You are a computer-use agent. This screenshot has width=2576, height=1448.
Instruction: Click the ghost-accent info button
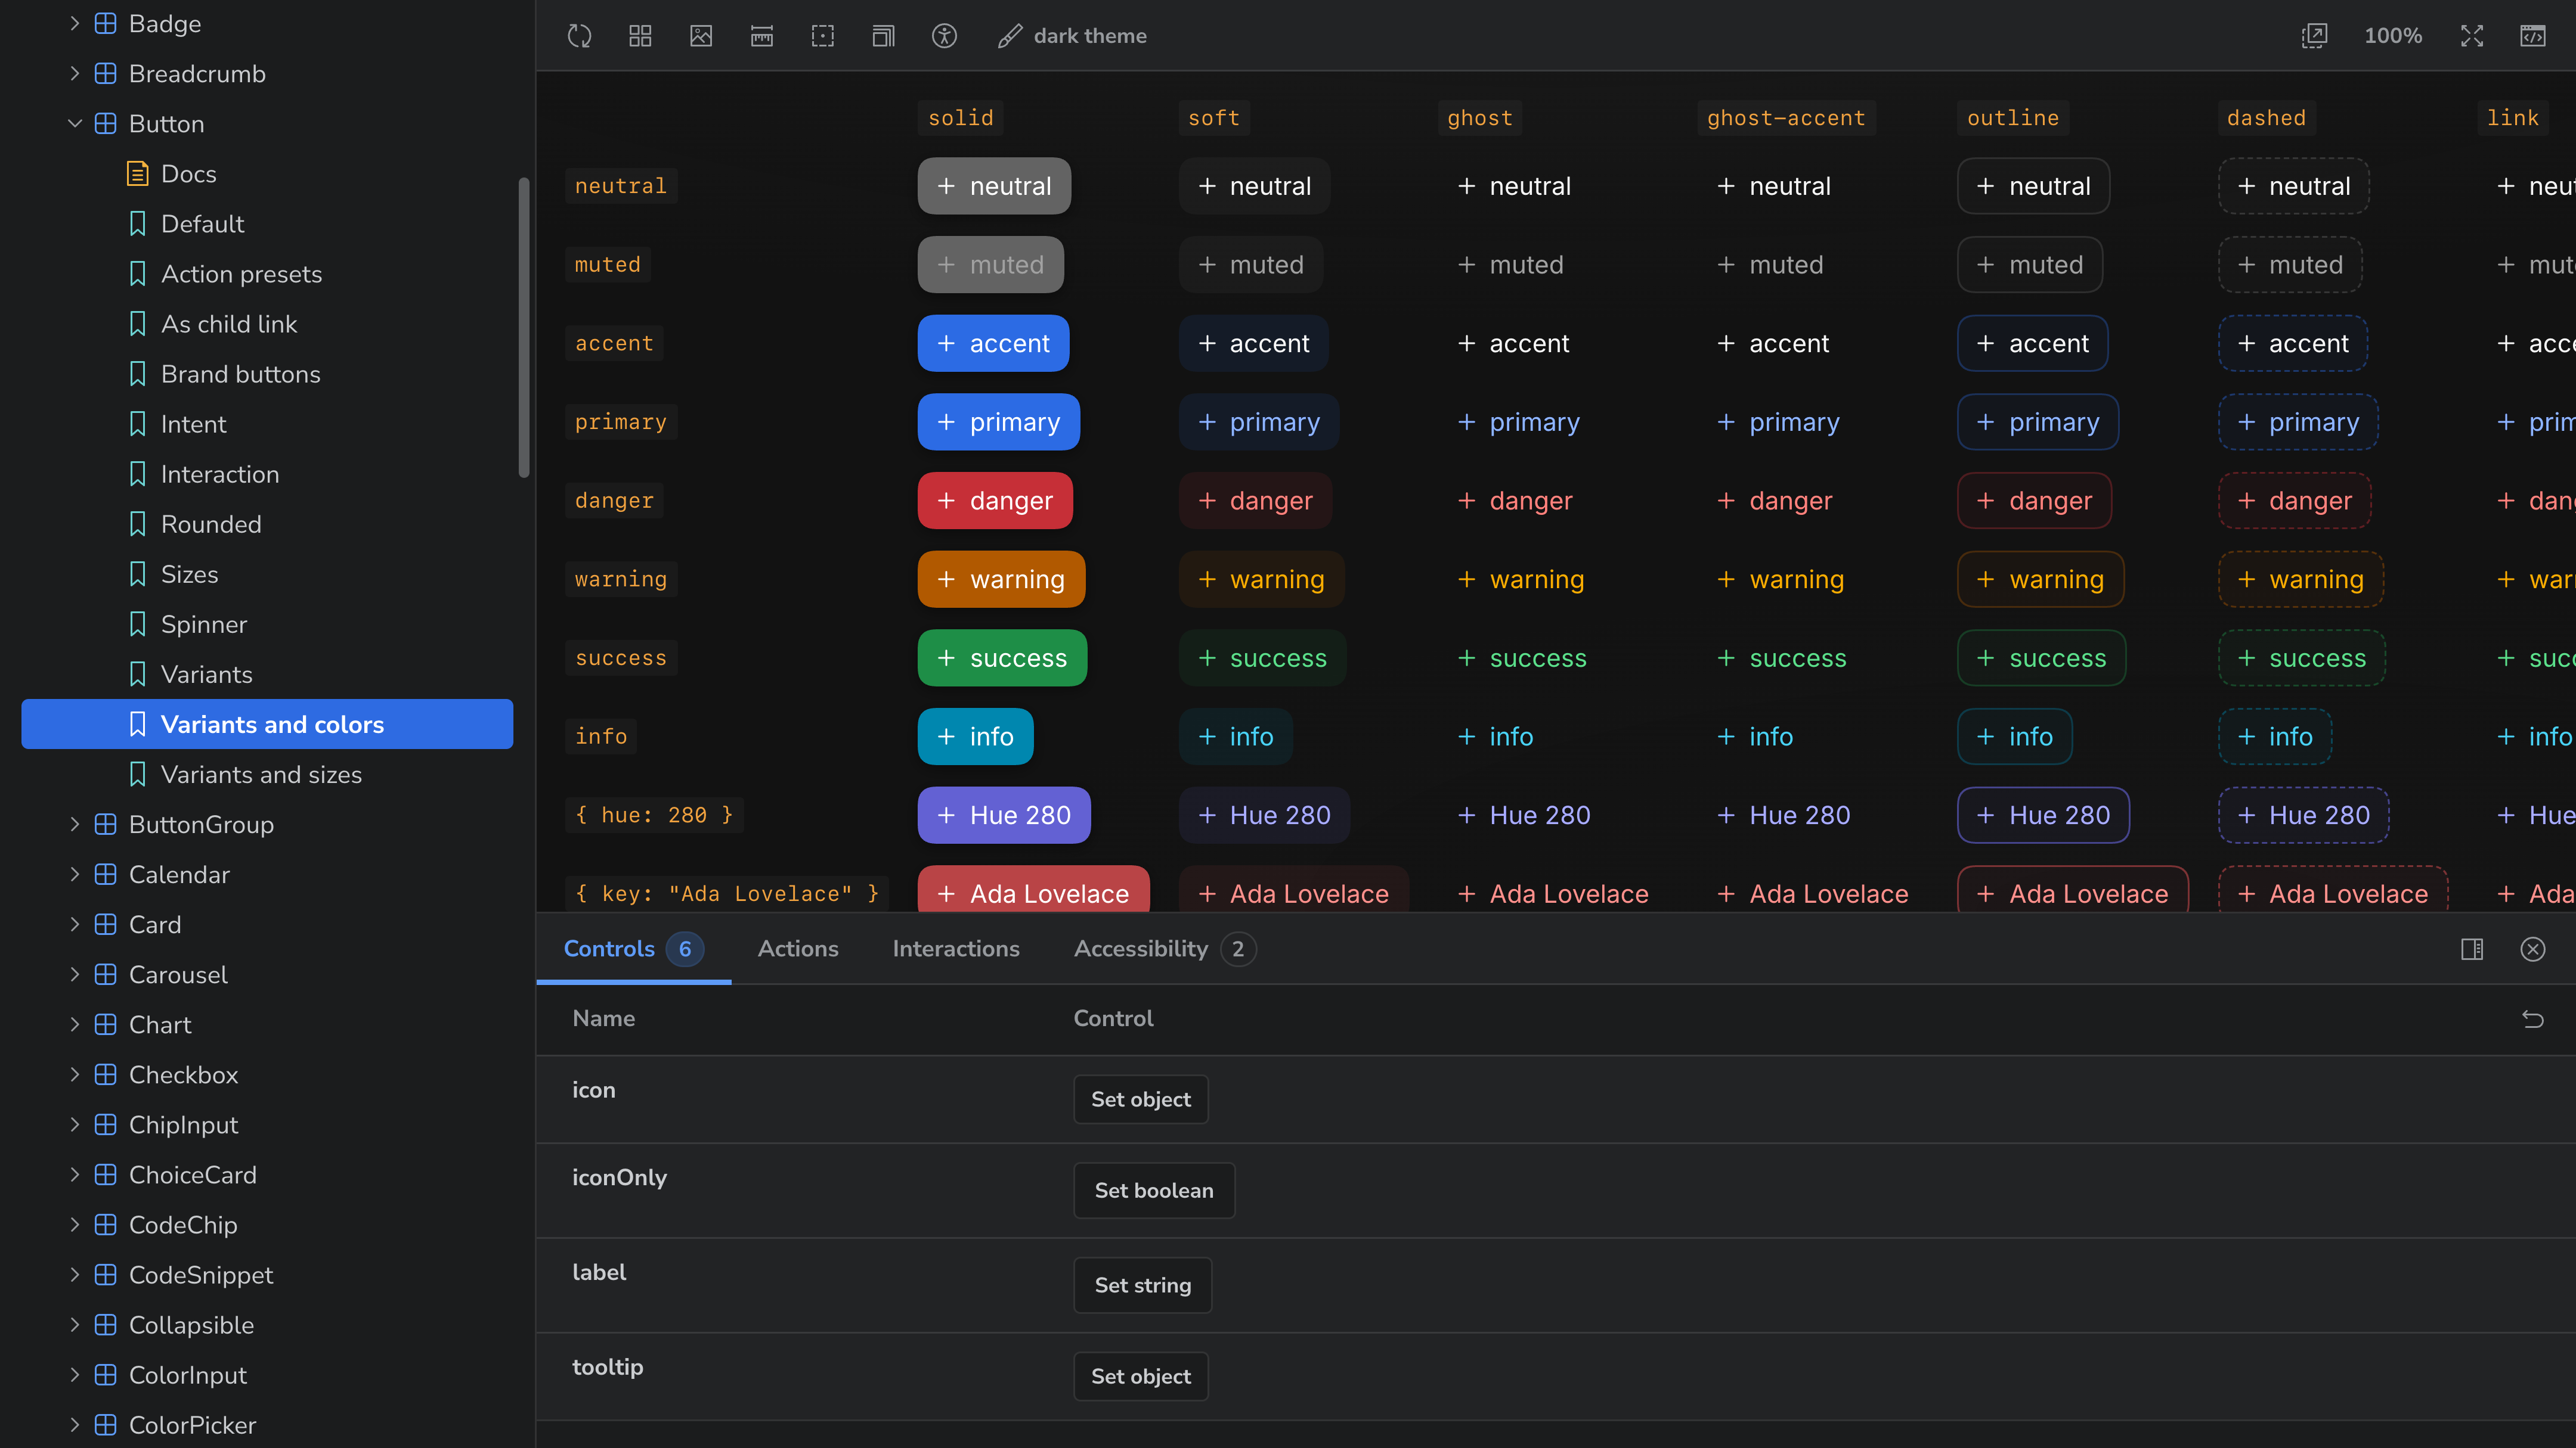pos(1755,737)
